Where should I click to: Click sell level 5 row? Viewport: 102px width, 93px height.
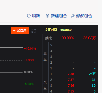pos(73,45)
